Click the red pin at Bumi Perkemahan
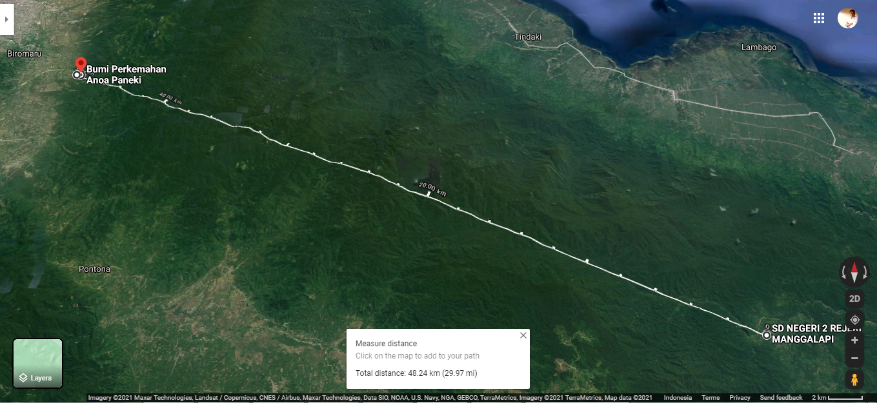This screenshot has height=403, width=877. pyautogui.click(x=81, y=64)
